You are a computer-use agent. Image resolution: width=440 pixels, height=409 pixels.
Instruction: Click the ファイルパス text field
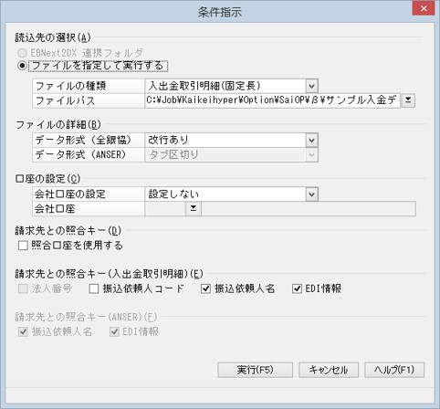coord(272,100)
